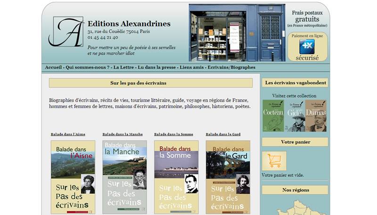This screenshot has width=377, height=215.
Task: Click 'Votre panier est vide.' text
Action: tap(283, 175)
